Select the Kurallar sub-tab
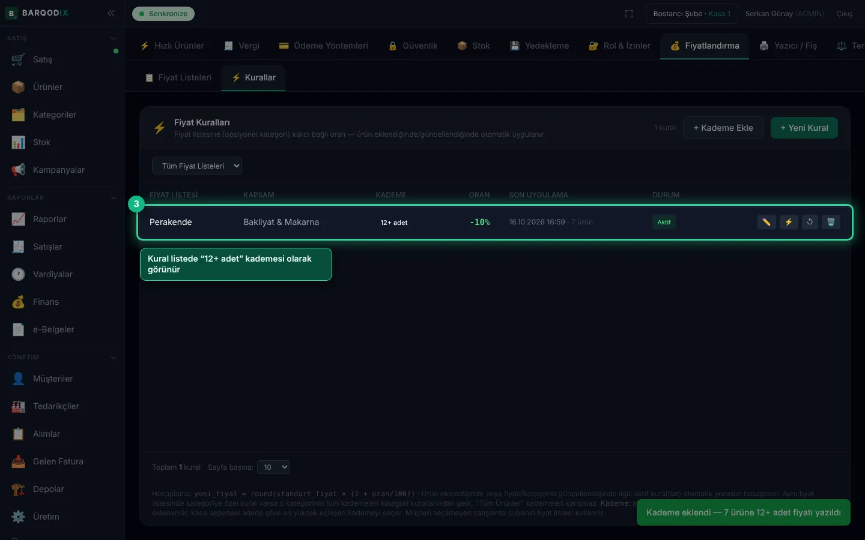Viewport: 865px width, 540px height. click(x=253, y=77)
